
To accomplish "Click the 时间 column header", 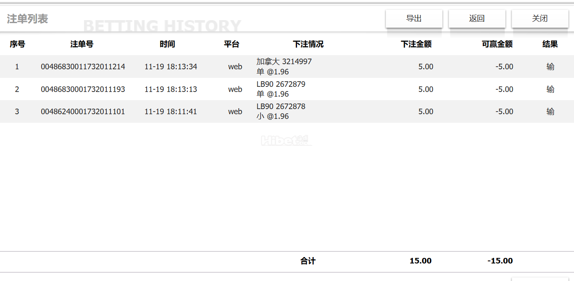I will click(x=168, y=44).
